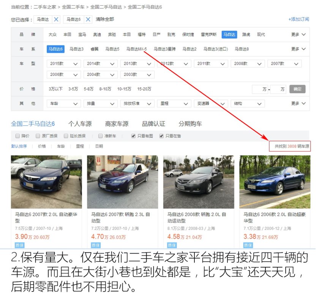Switch to the 商家车源 tab

coord(117,124)
